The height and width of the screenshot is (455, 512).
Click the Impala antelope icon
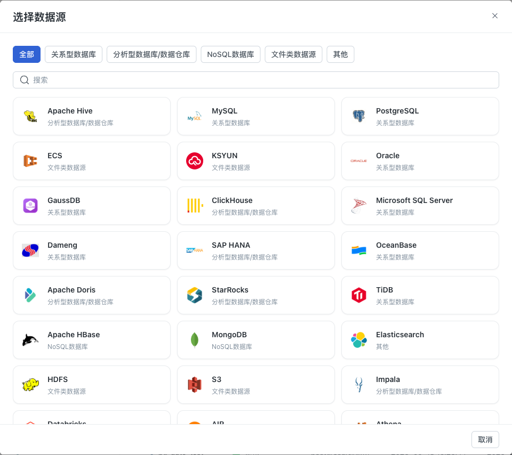point(359,385)
